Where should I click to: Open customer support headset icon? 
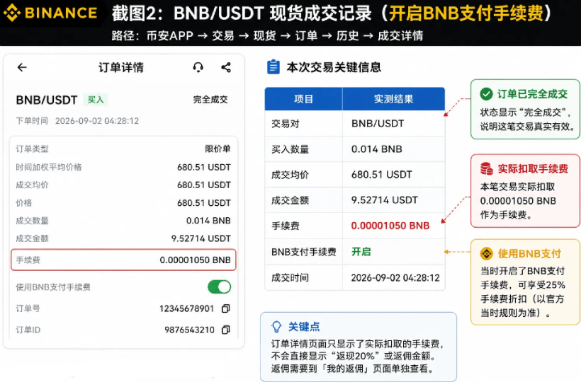pos(198,67)
